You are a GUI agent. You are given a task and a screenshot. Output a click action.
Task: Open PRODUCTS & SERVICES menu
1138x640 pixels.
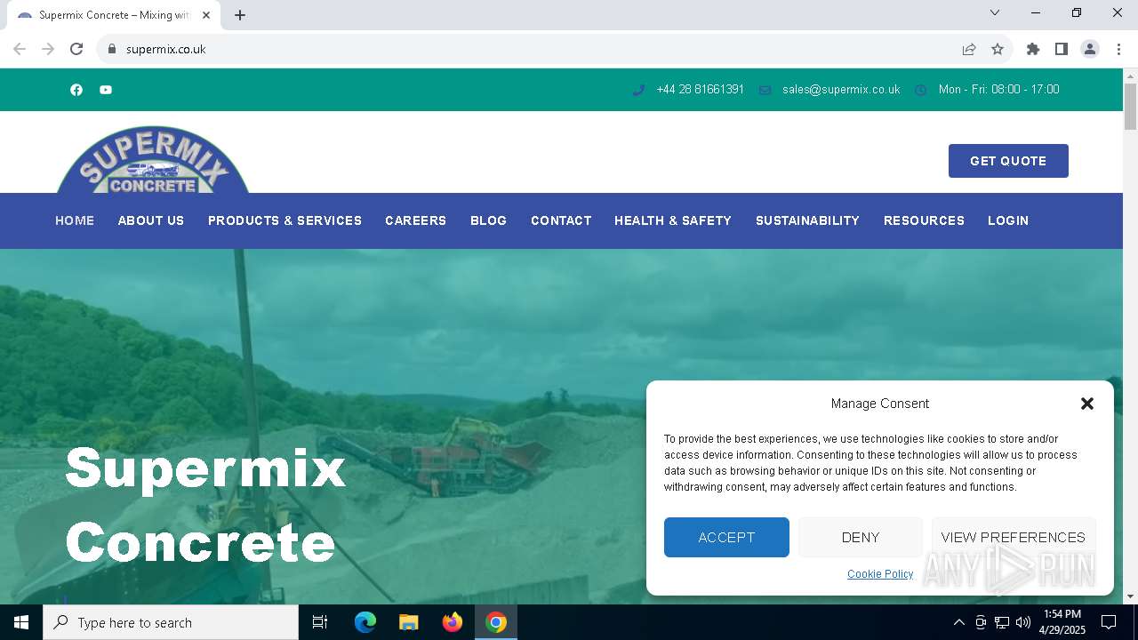pos(284,220)
